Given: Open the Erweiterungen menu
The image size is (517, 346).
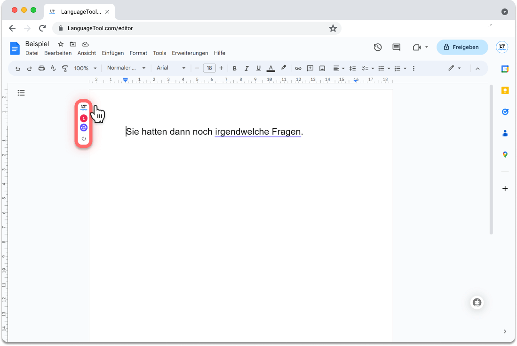Looking at the screenshot, I should click(x=190, y=53).
